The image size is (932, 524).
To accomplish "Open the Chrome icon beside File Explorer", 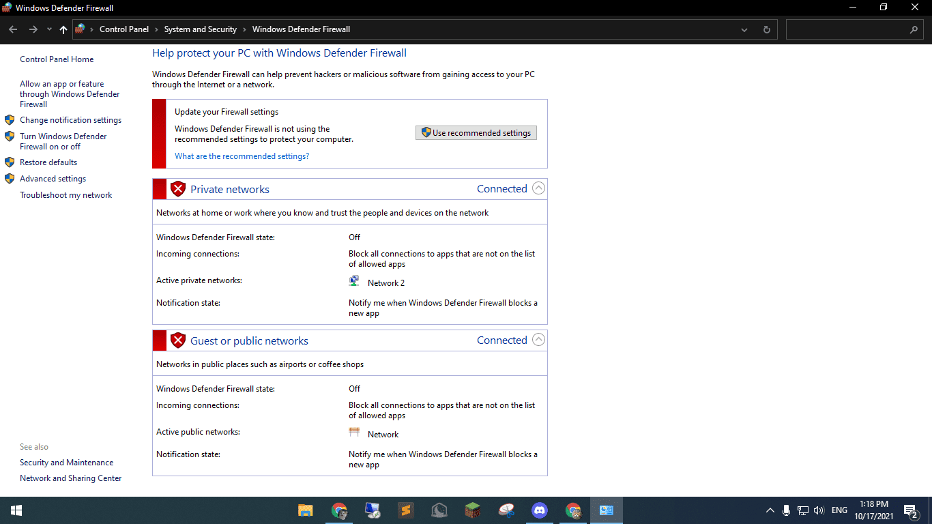I will tap(338, 510).
